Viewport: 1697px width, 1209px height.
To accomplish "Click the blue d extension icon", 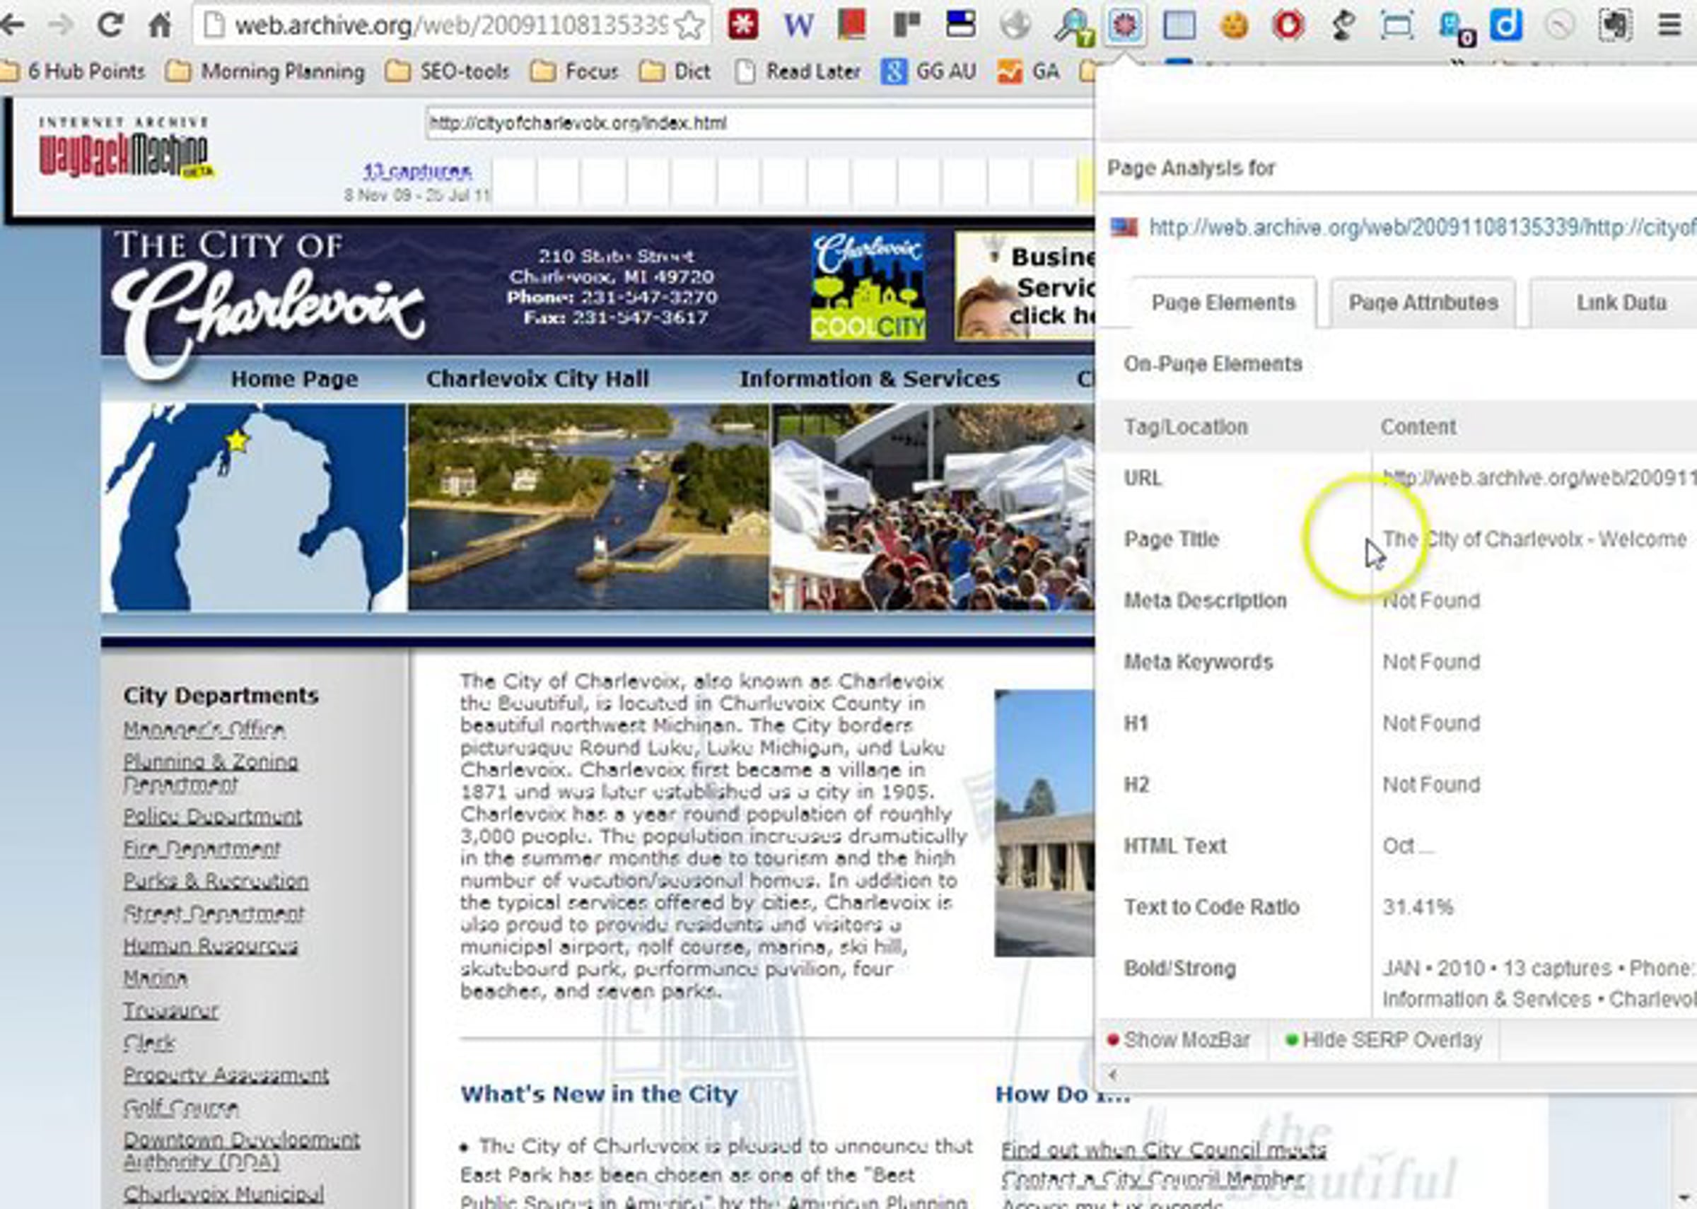I will pos(1505,25).
